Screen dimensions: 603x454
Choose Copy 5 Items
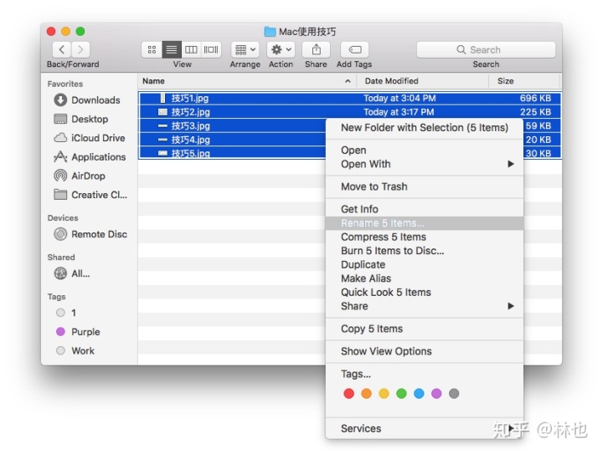click(425, 329)
